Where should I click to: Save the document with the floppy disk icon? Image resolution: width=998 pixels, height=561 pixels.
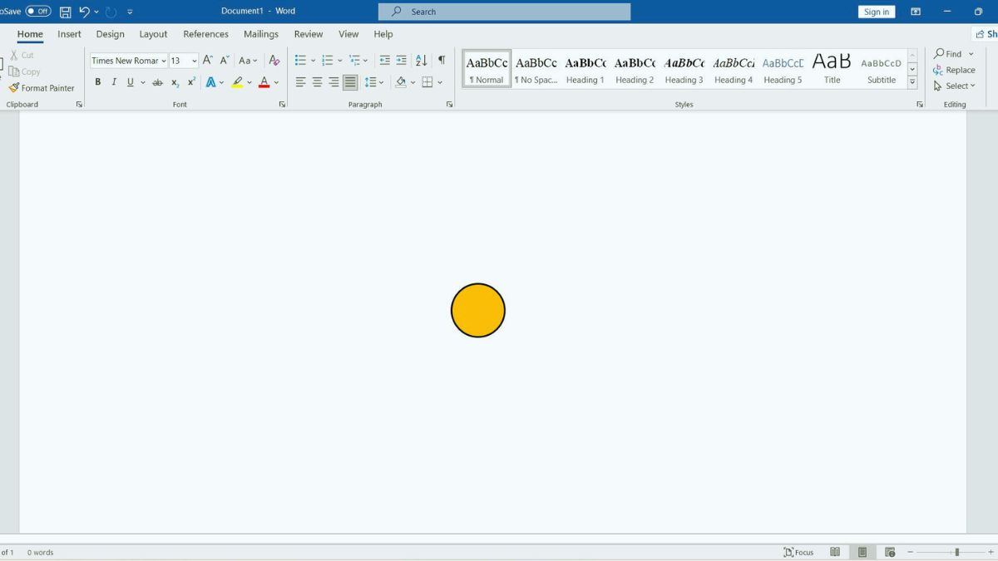pos(66,12)
